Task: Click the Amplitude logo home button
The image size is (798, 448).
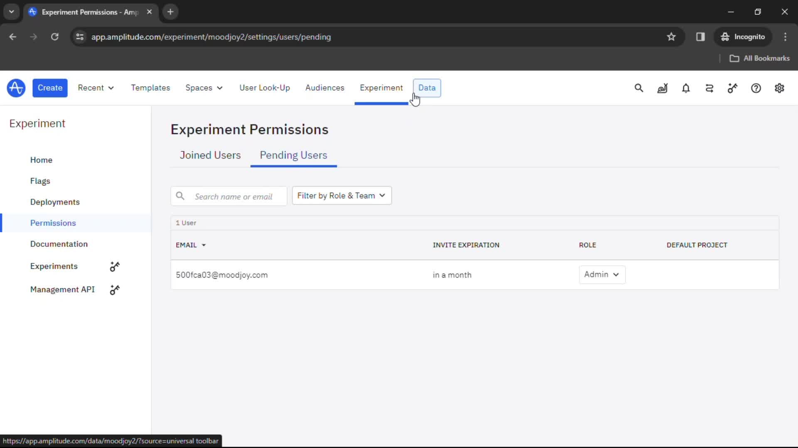Action: [x=16, y=88]
